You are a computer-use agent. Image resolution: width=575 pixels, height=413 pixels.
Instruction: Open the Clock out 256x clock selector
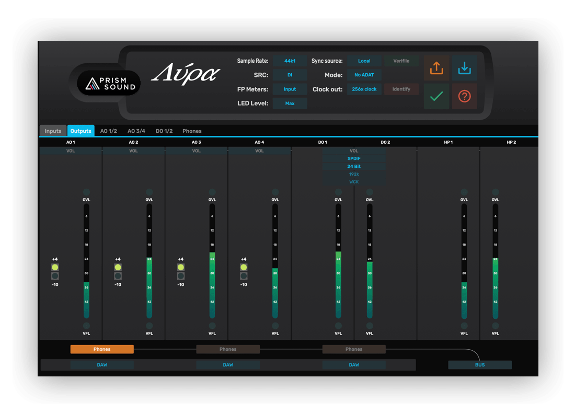pyautogui.click(x=364, y=89)
